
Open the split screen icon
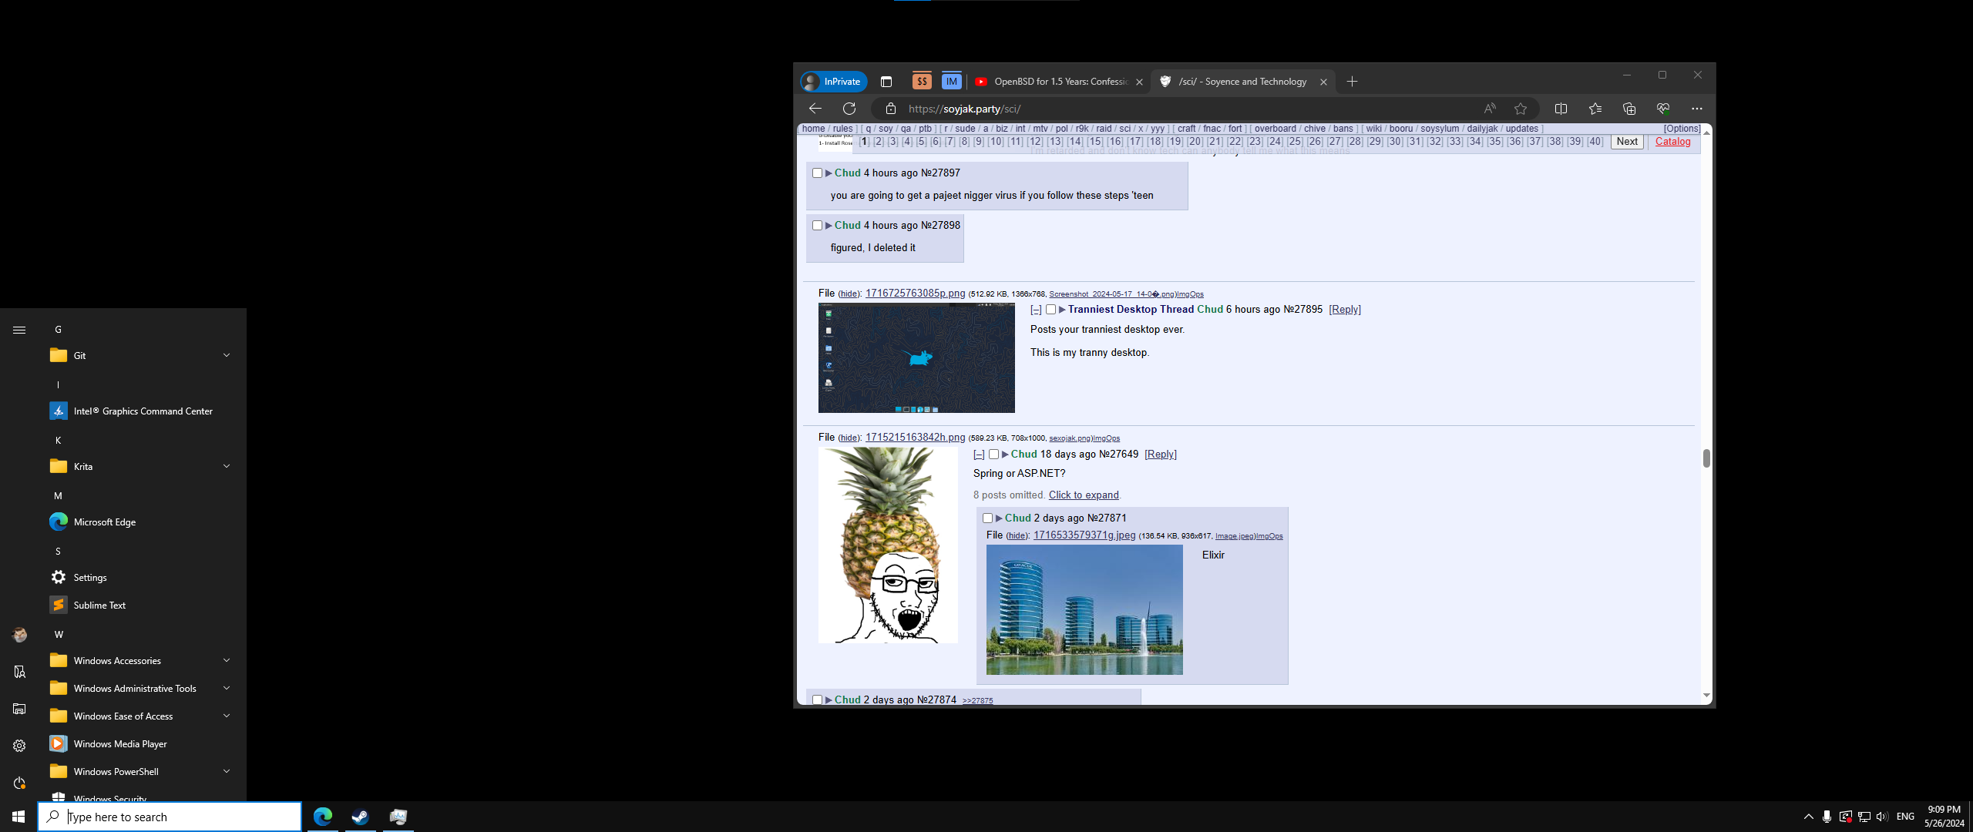1561,109
